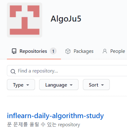The image size is (127, 130).
Task: Switch to the Repositories tab
Action: point(34,51)
